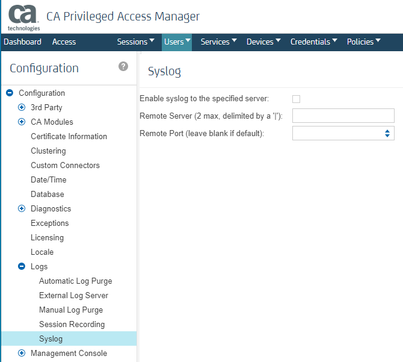Click the Remote Server input field
This screenshot has height=362, width=403.
click(343, 116)
